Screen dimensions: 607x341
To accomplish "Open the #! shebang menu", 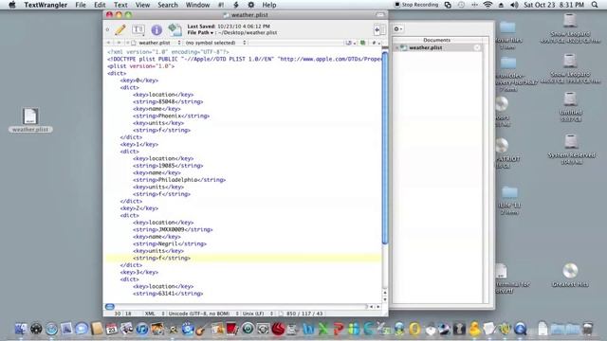I will click(221, 5).
